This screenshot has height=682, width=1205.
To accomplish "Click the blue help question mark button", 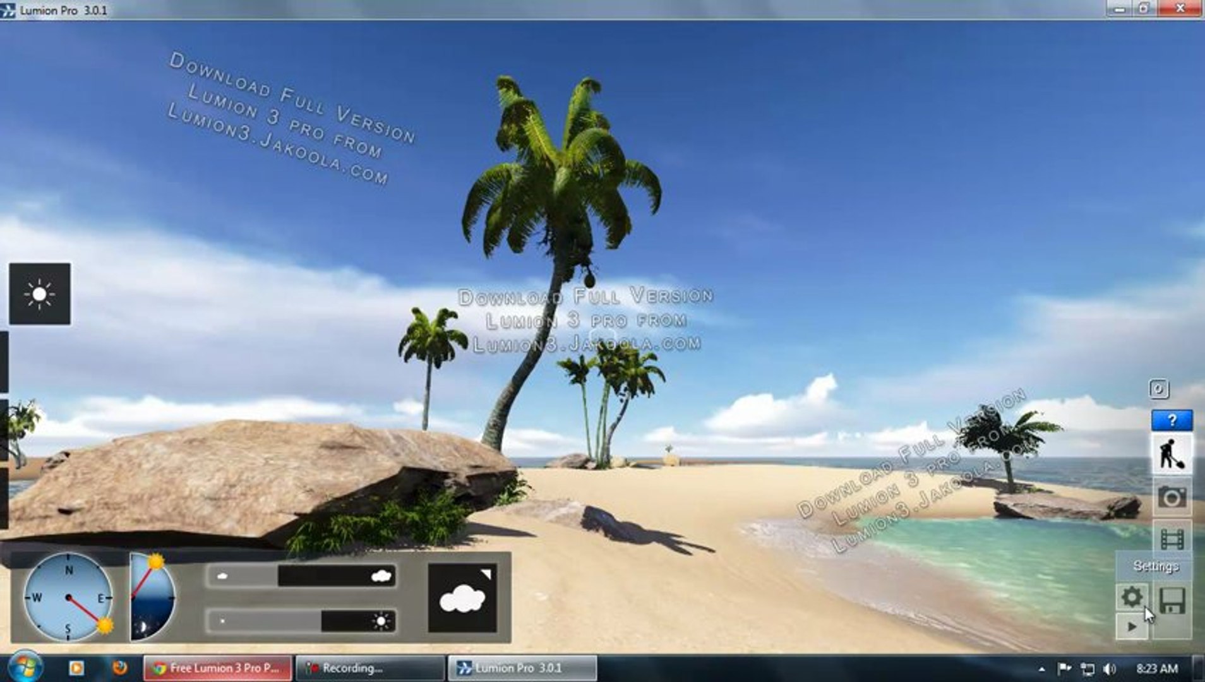I will 1172,420.
